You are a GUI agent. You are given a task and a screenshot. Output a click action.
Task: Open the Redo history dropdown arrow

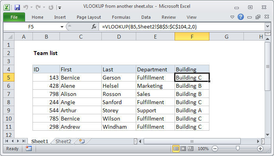44,7
